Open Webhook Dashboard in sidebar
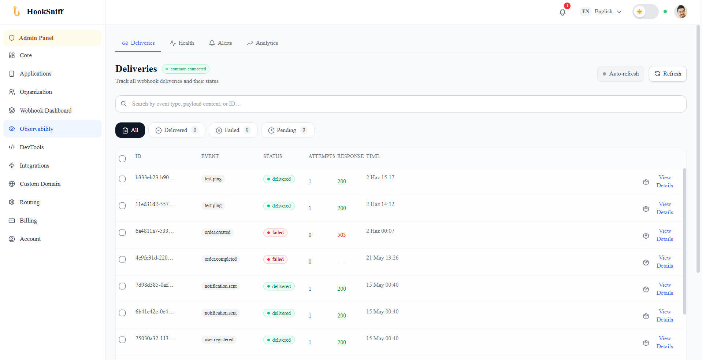Screen dimensions: 702x360 [x=52, y=110]
